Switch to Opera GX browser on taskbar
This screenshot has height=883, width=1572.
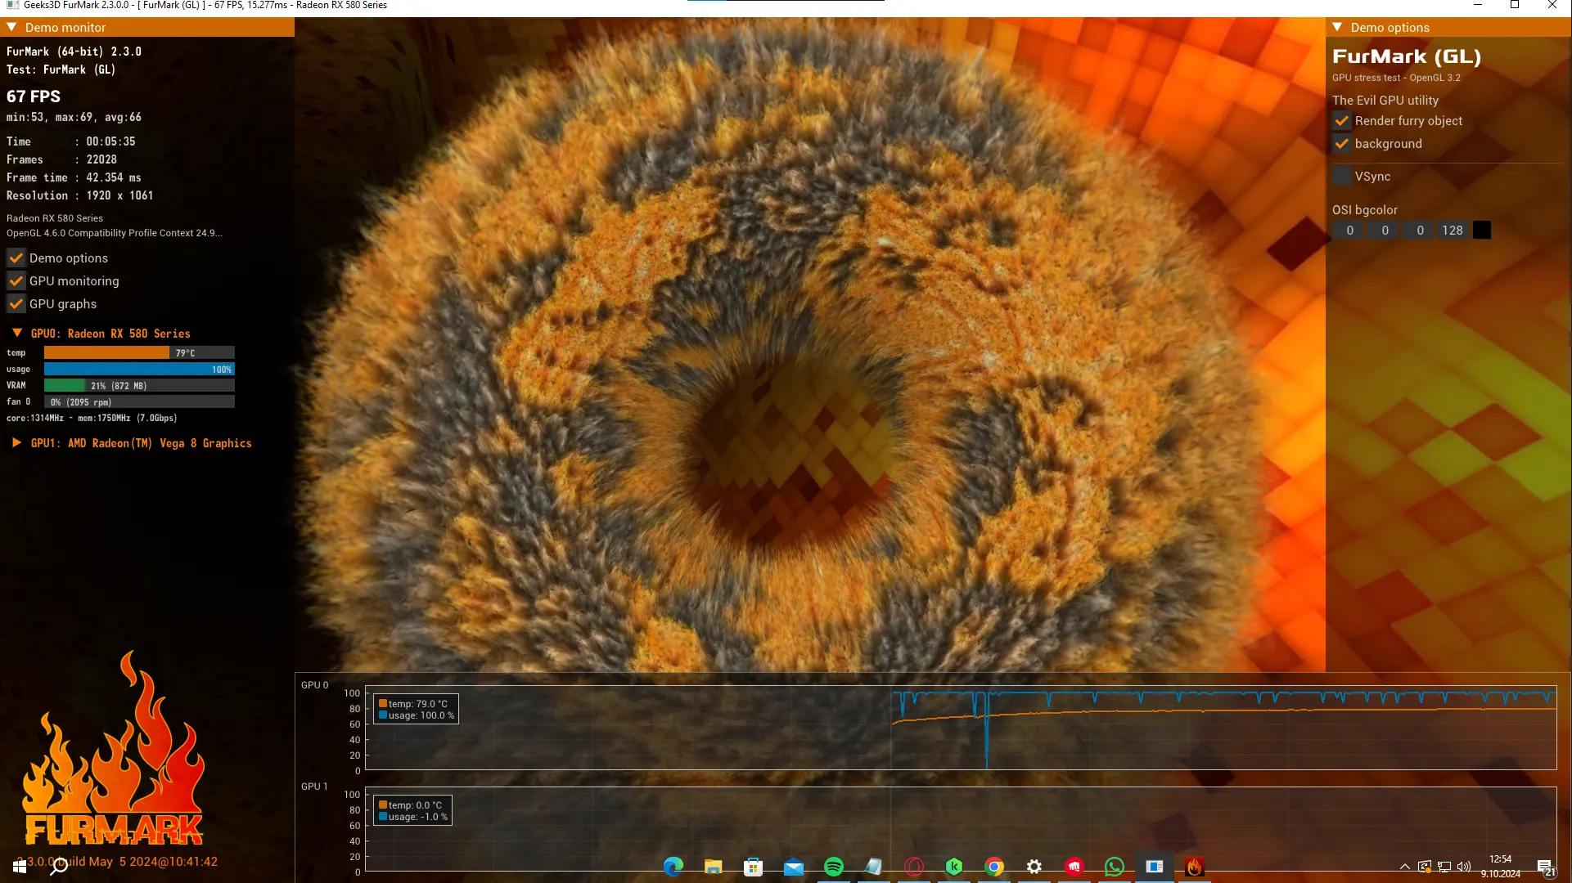(x=914, y=867)
